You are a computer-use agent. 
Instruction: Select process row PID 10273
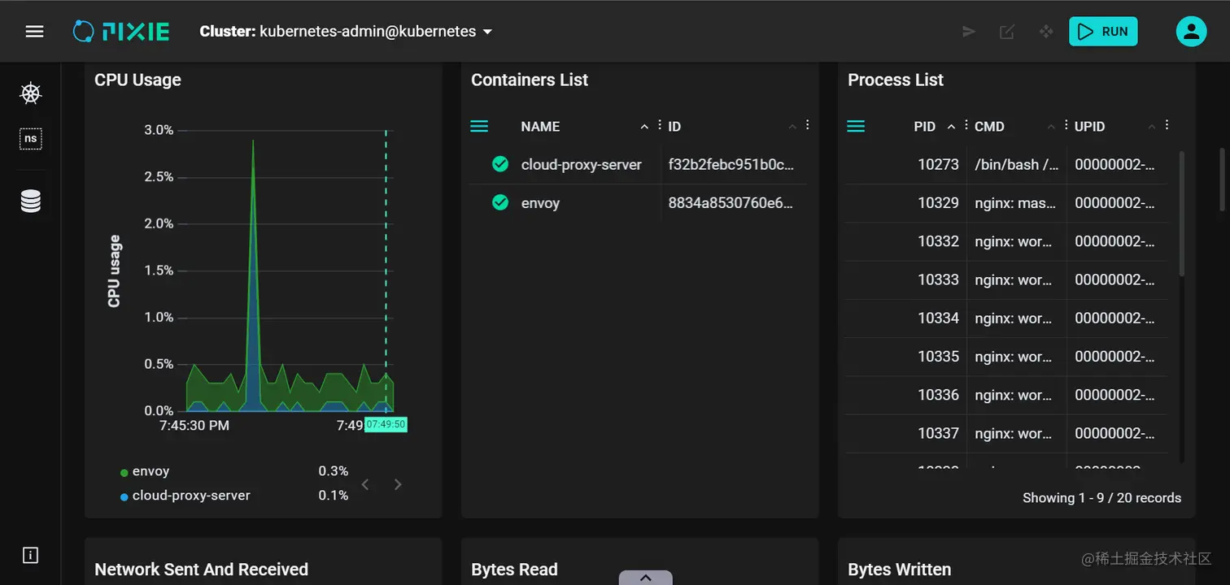coord(1005,165)
